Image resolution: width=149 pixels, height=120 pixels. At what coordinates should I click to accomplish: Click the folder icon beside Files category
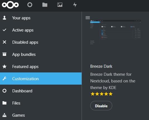tap(4, 103)
